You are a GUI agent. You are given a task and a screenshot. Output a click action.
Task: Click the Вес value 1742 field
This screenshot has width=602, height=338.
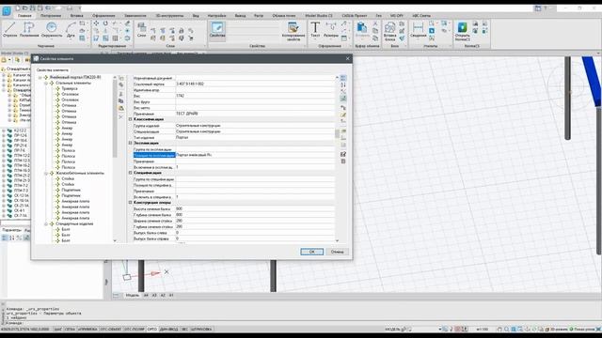(x=255, y=96)
